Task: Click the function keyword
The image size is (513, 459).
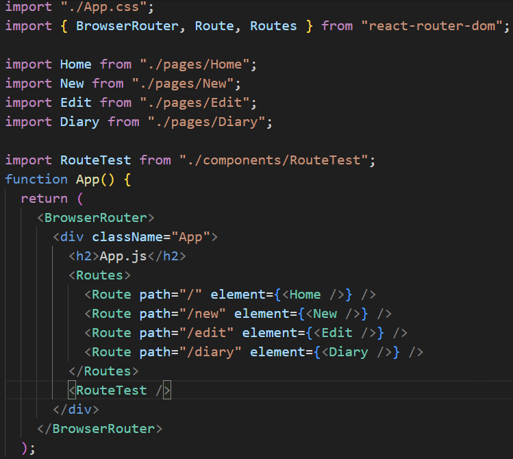Action: [x=36, y=179]
